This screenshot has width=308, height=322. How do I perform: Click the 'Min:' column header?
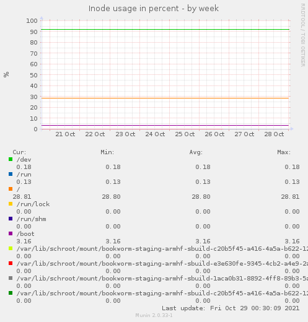coord(107,152)
